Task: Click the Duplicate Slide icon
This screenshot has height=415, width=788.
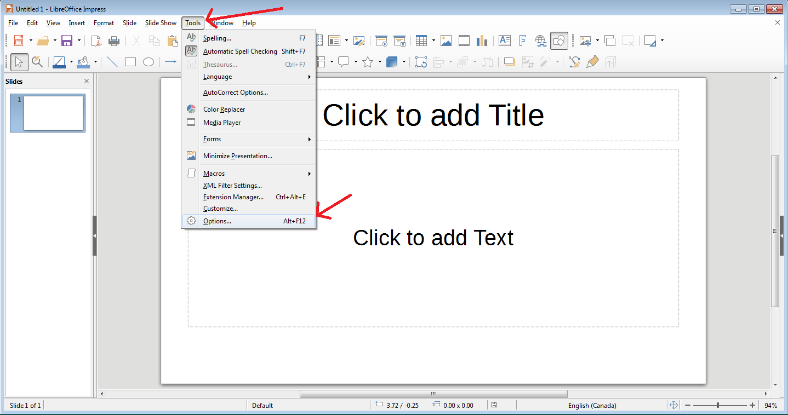Action: [x=610, y=41]
